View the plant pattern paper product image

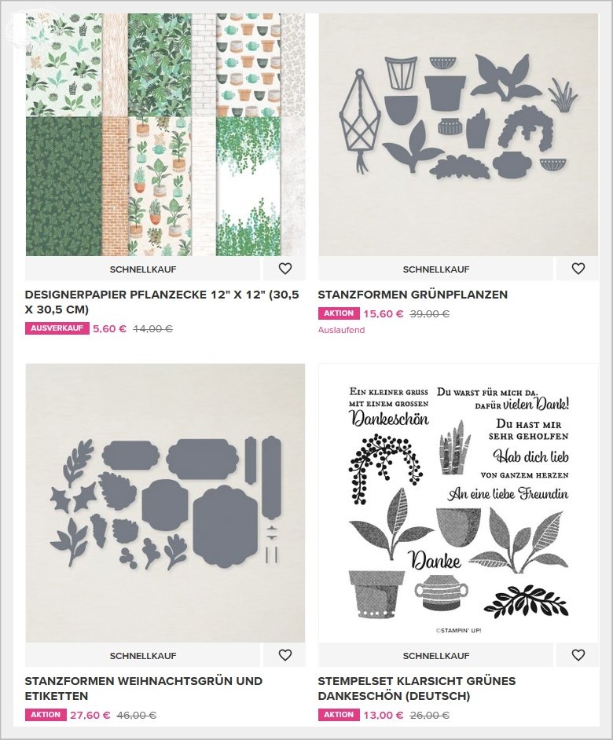point(165,134)
